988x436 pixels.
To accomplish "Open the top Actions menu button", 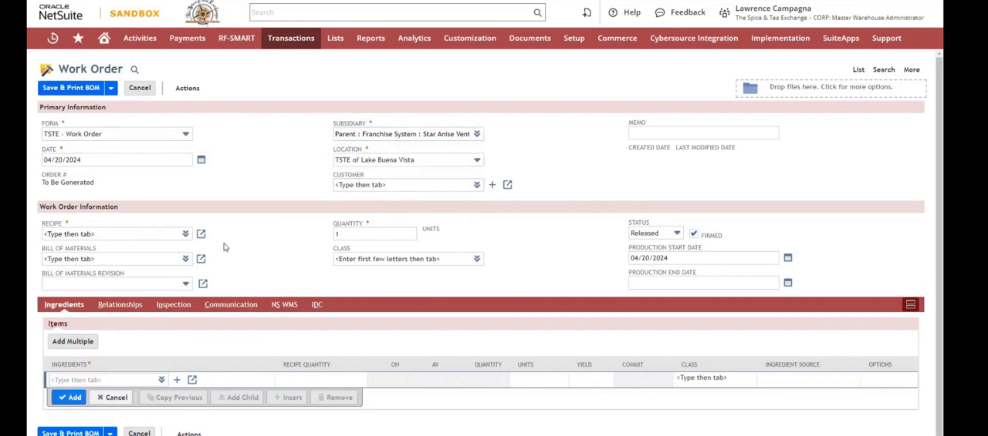I will click(187, 88).
